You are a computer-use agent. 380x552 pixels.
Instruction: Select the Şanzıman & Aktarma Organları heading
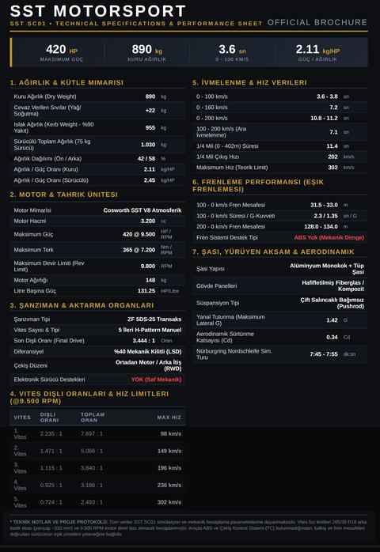click(82, 305)
